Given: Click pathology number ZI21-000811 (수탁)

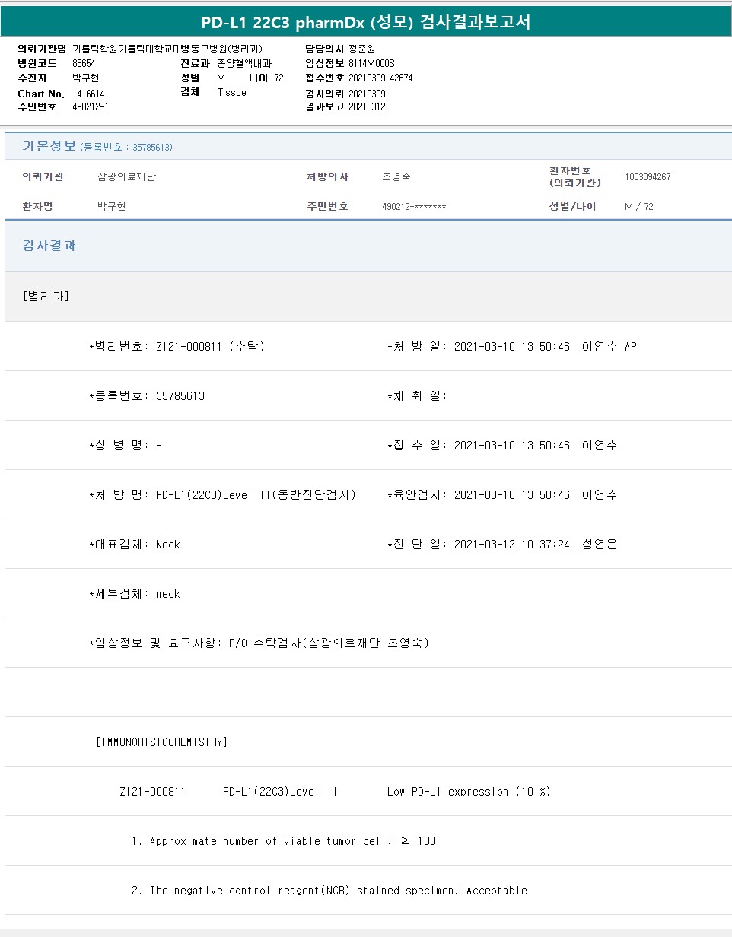Looking at the screenshot, I should [210, 347].
